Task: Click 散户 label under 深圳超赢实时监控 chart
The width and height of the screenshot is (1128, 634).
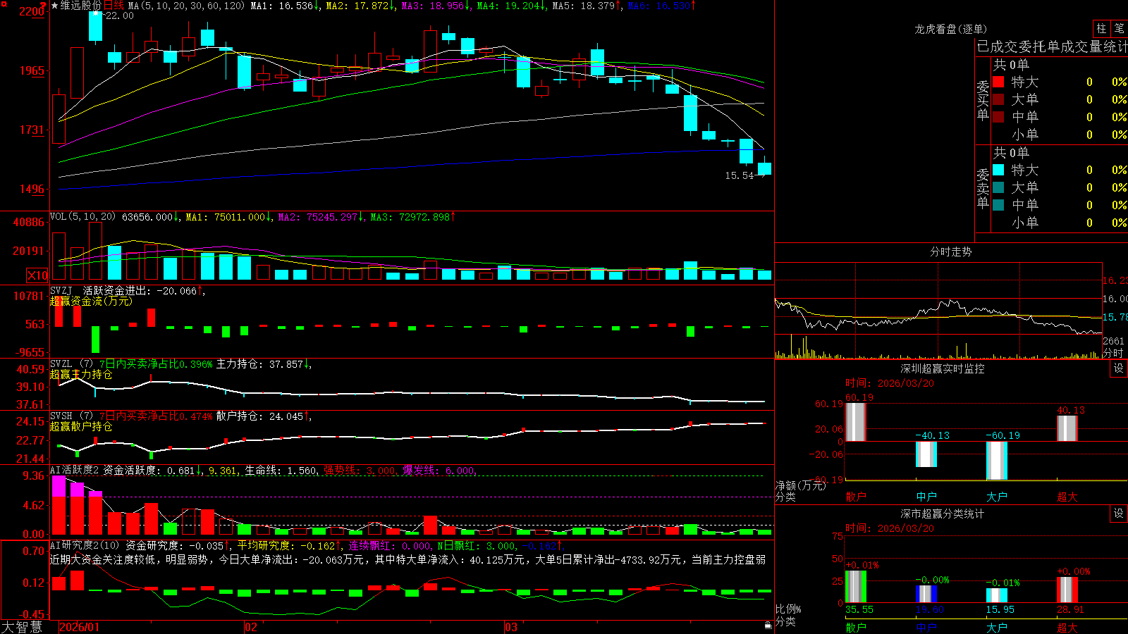Action: point(856,497)
